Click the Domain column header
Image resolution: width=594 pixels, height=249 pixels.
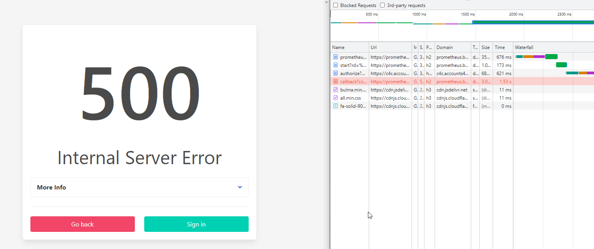click(x=445, y=47)
